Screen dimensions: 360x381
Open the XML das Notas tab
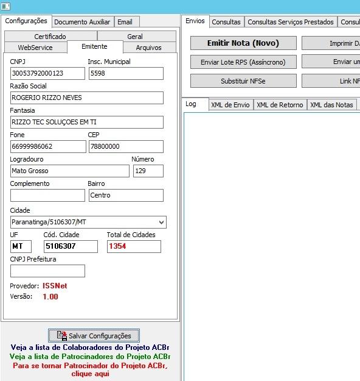tap(331, 105)
